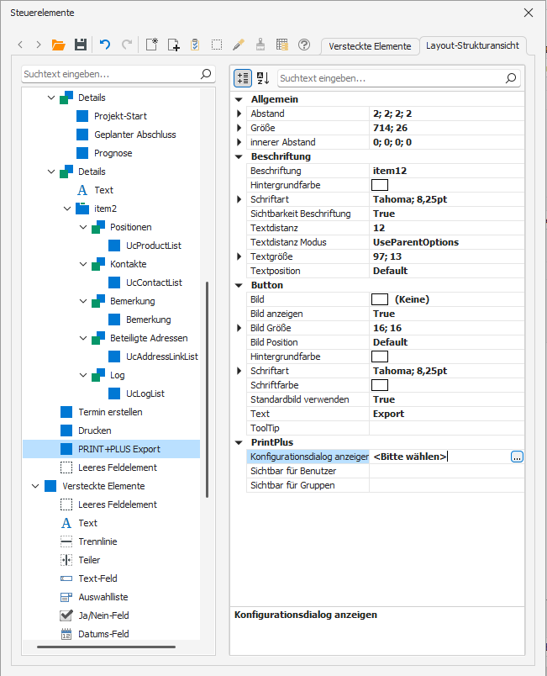Click Beschriftung Hintergrundfarbe color swatch
The height and width of the screenshot is (676, 547).
[x=380, y=185]
